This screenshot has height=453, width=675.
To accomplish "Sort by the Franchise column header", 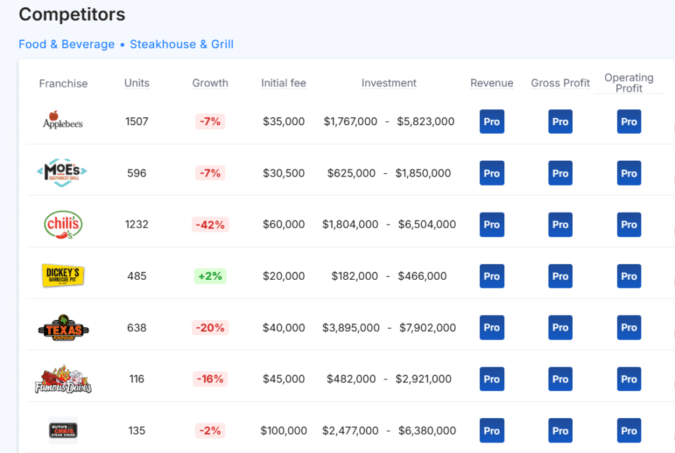I will click(x=63, y=84).
